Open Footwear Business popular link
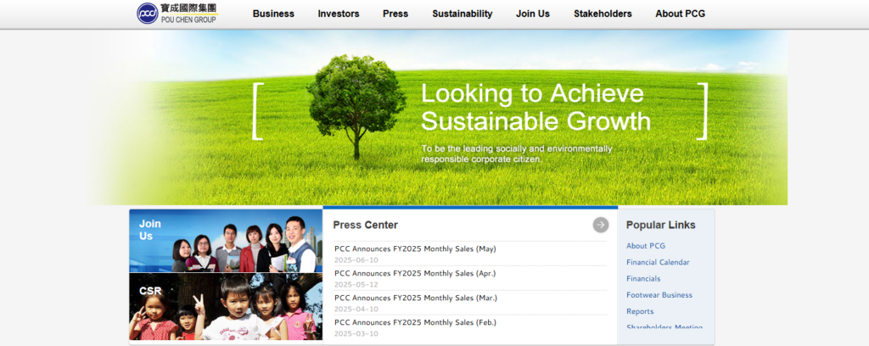Image resolution: width=869 pixels, height=346 pixels. [659, 295]
